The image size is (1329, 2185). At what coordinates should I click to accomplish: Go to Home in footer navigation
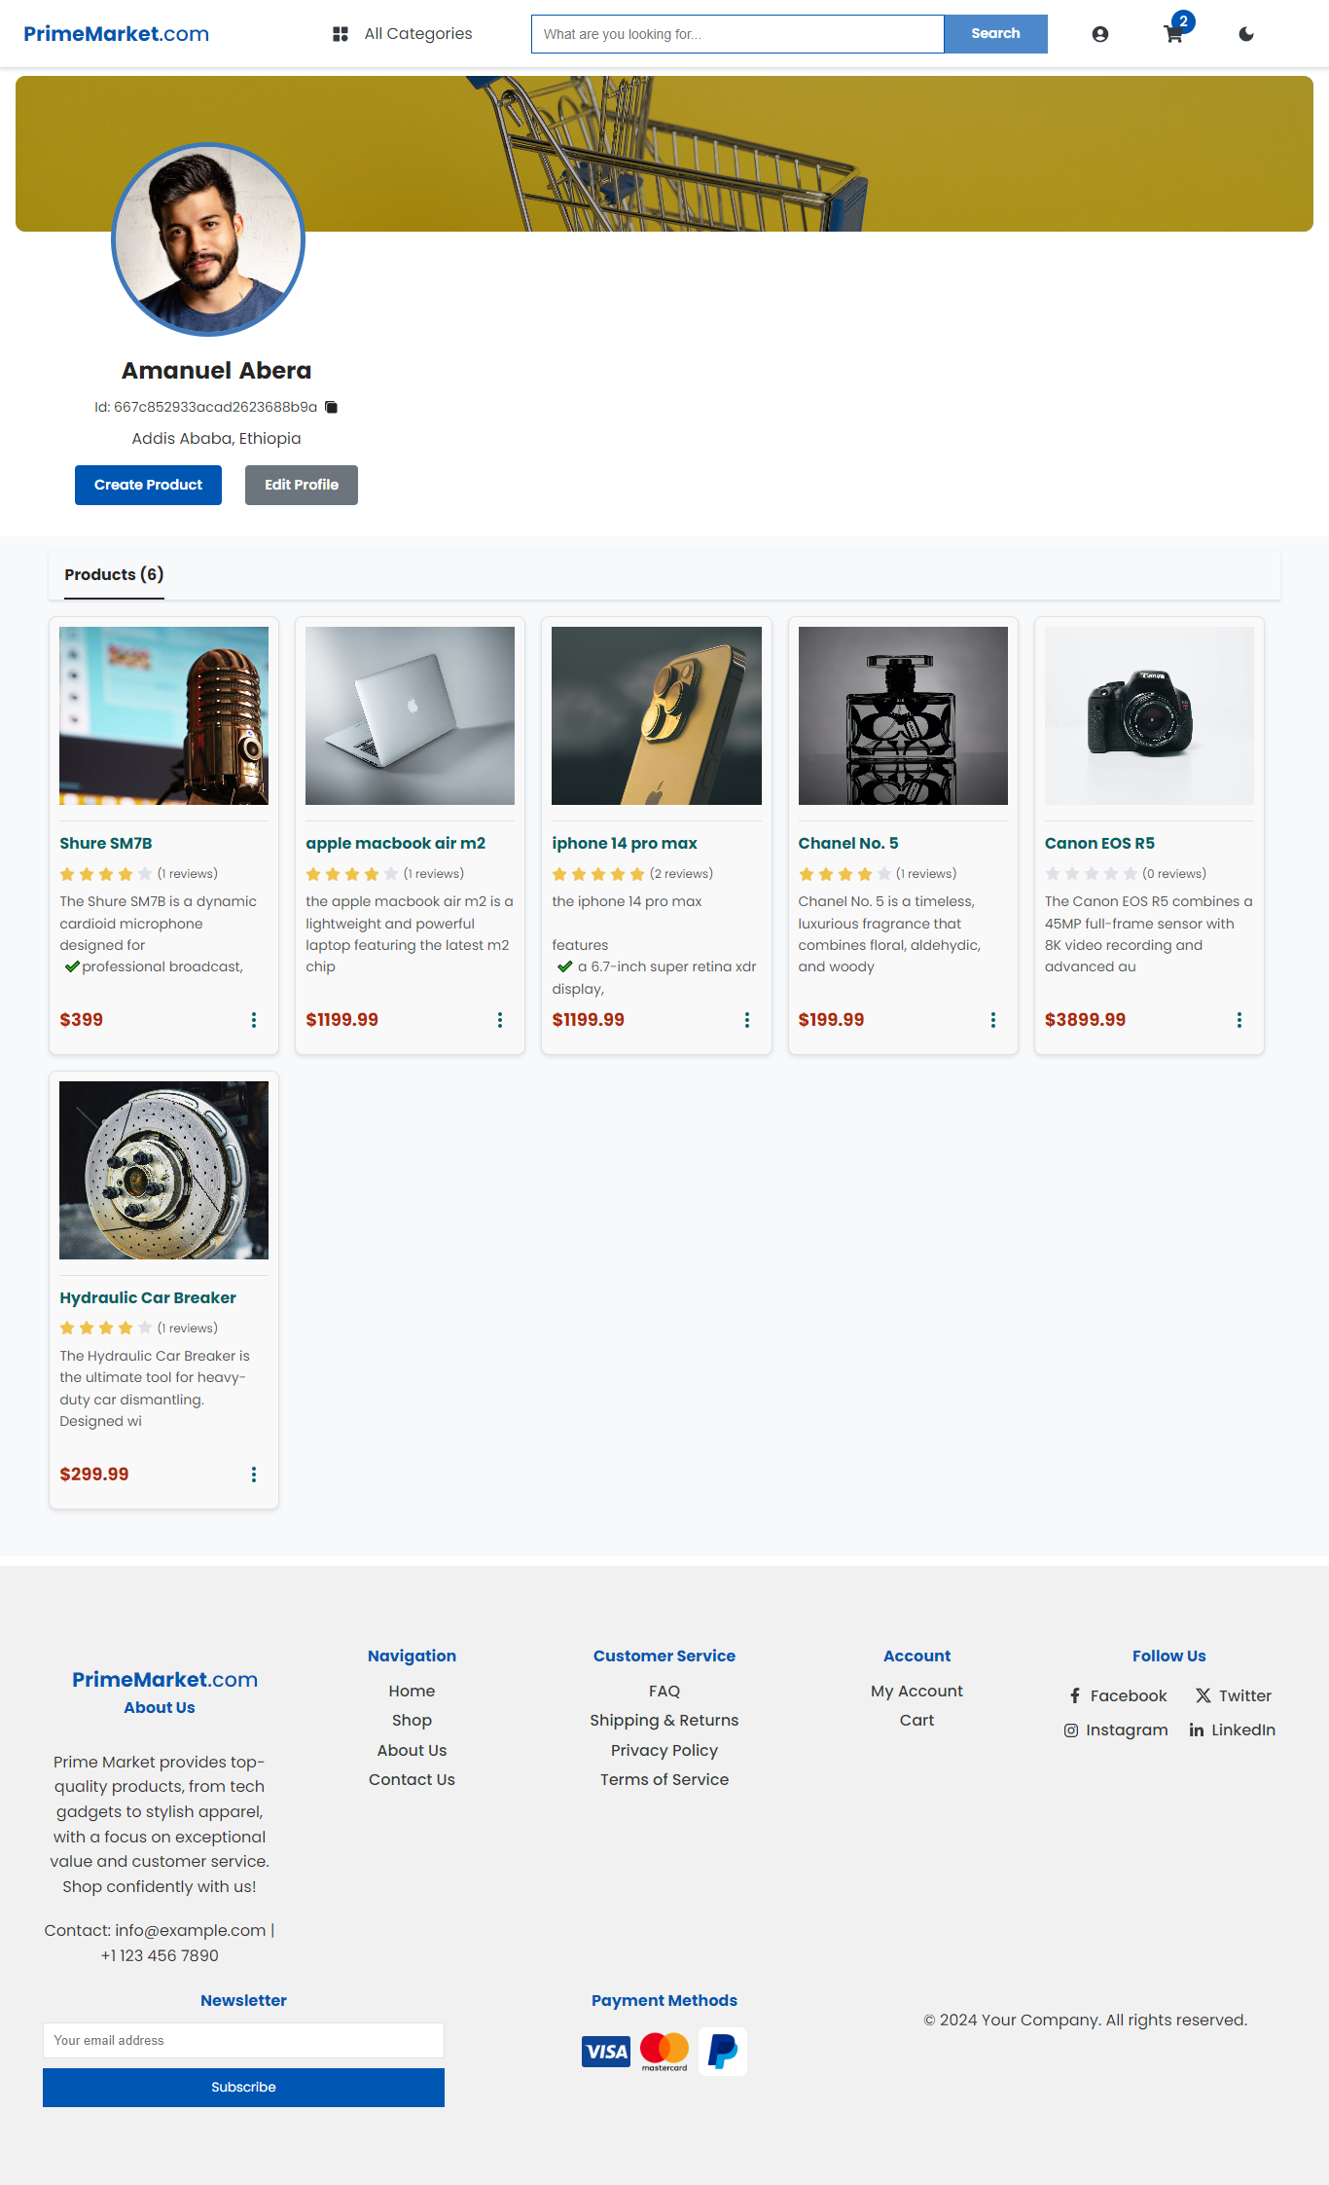pyautogui.click(x=412, y=1692)
